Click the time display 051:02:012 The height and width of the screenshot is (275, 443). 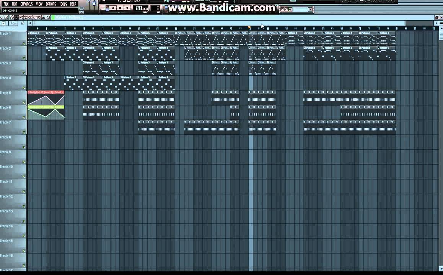click(10, 11)
